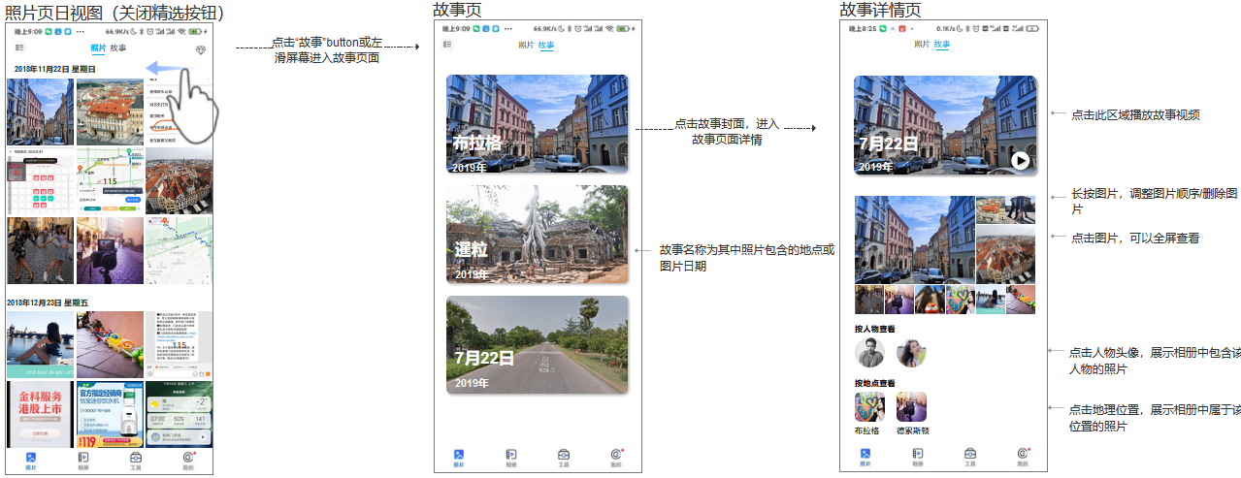Tap 我的 bottom nav icon in 故事详情页
Screen dimensions: 1241x478
1023,458
